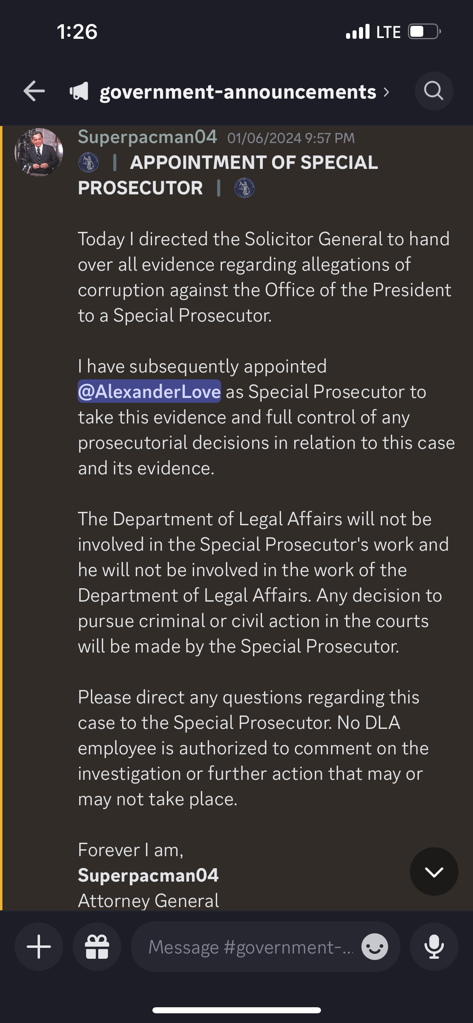Tap the battery indicator in status bar

(424, 32)
